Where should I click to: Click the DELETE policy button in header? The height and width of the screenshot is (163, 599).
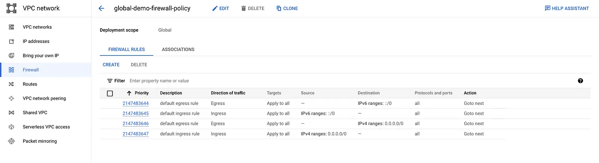click(252, 9)
